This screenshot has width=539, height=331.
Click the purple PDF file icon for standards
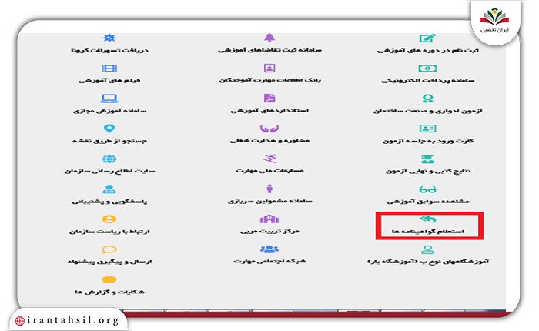pos(269,99)
